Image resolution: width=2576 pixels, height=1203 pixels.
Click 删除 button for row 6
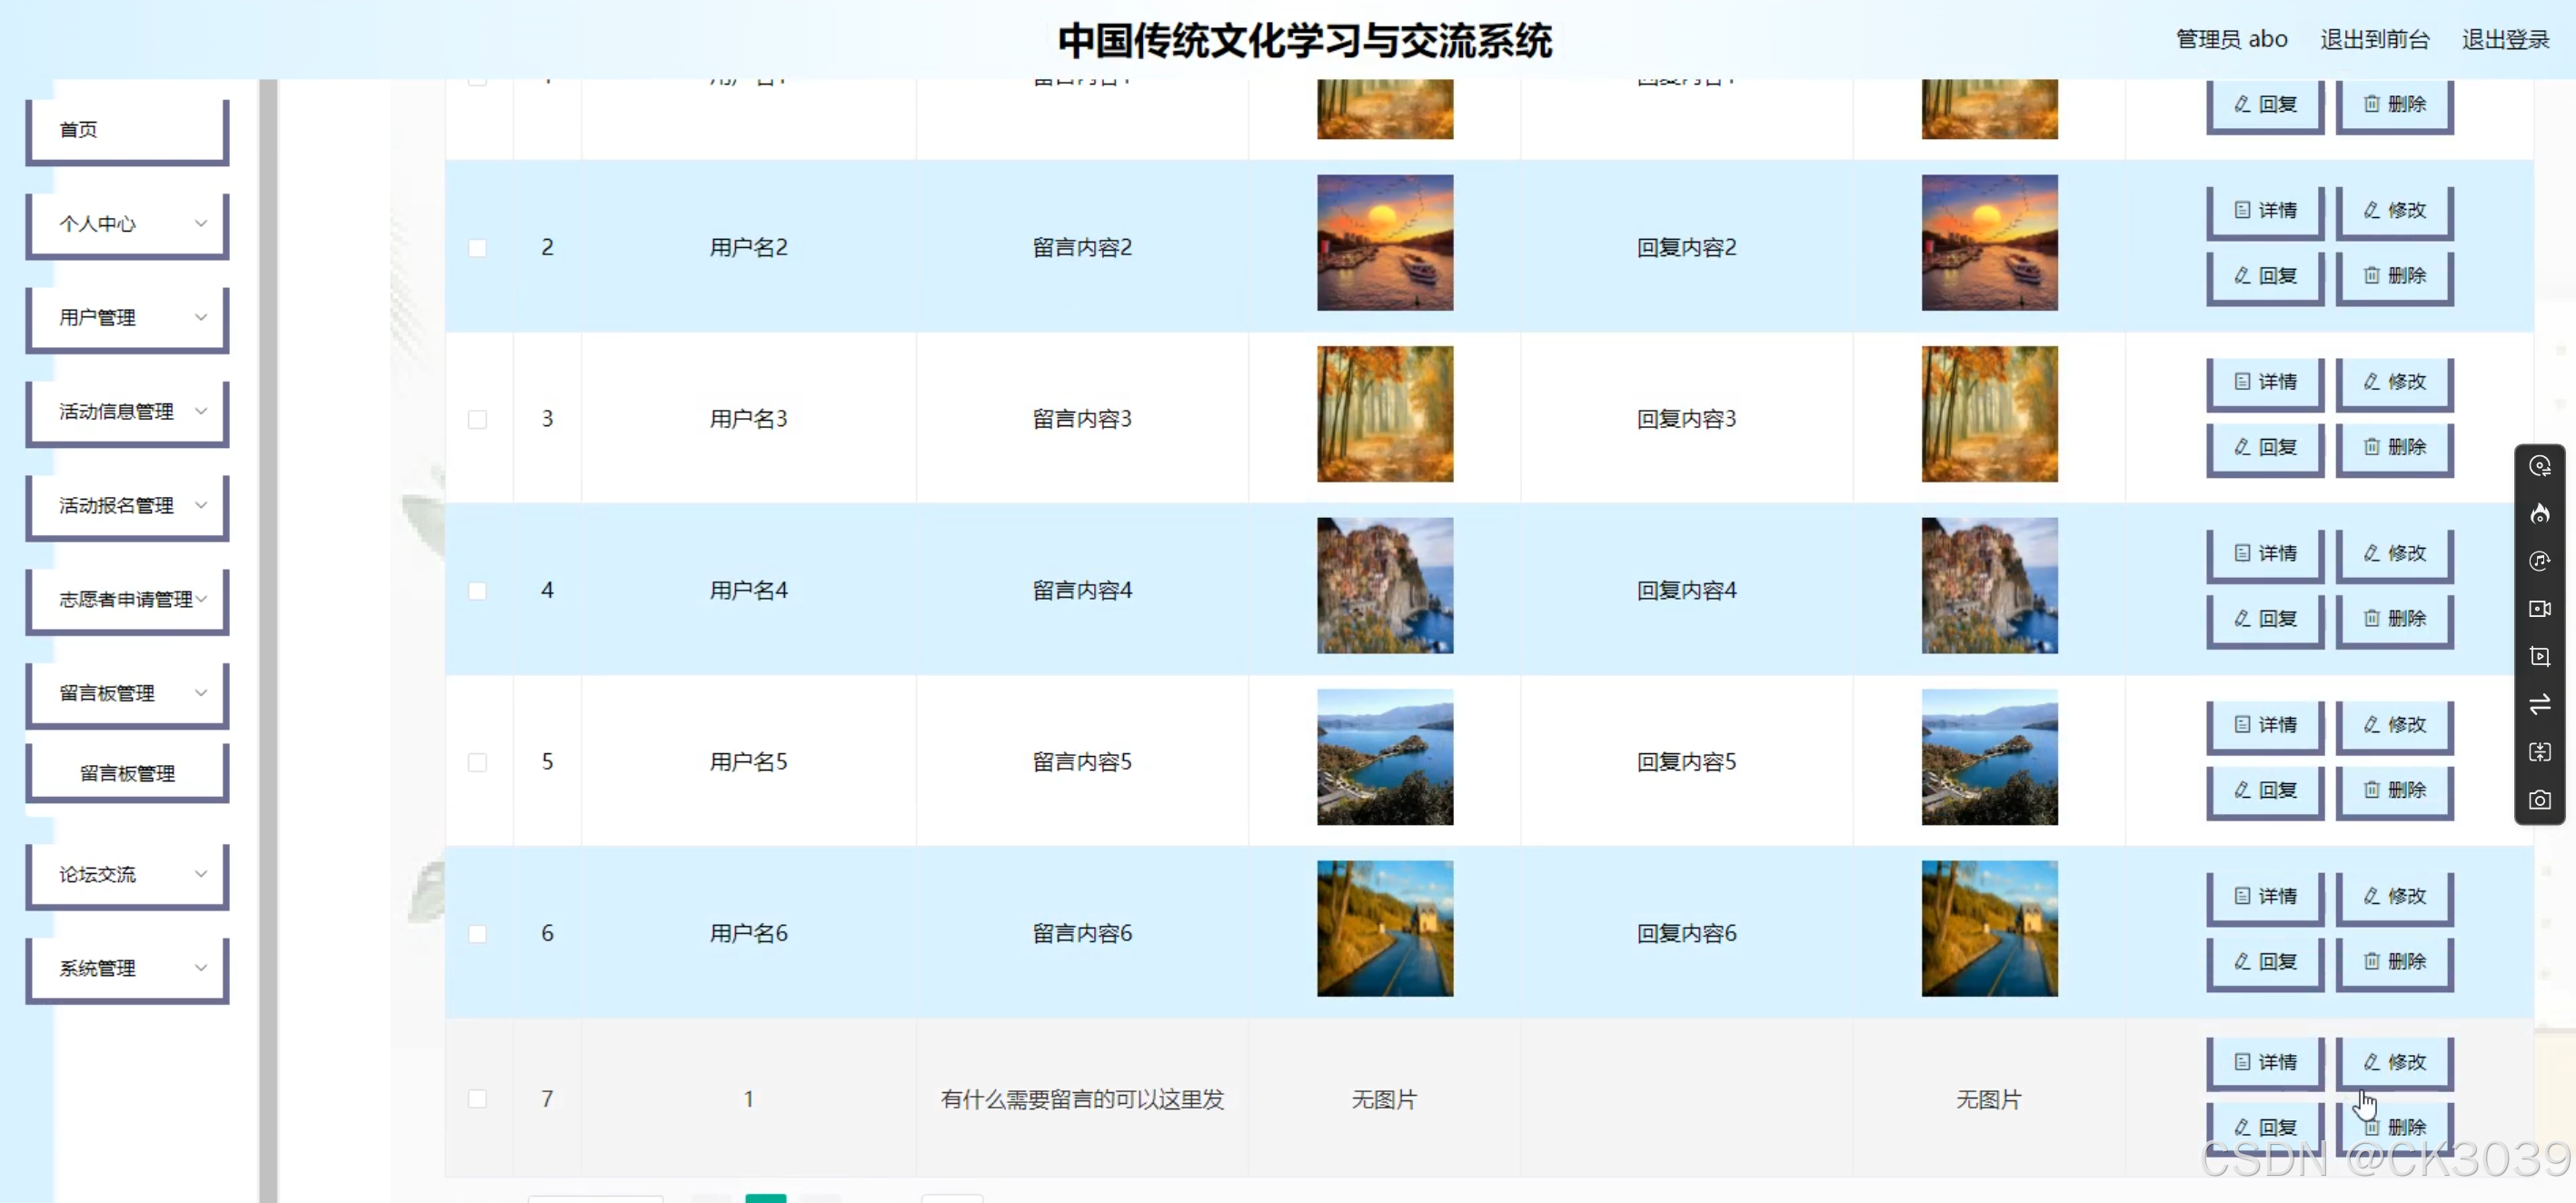pos(2394,962)
